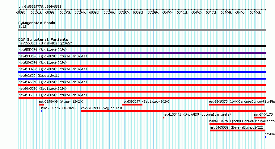Click the ruler's left arrowhead

(x=19, y=10)
